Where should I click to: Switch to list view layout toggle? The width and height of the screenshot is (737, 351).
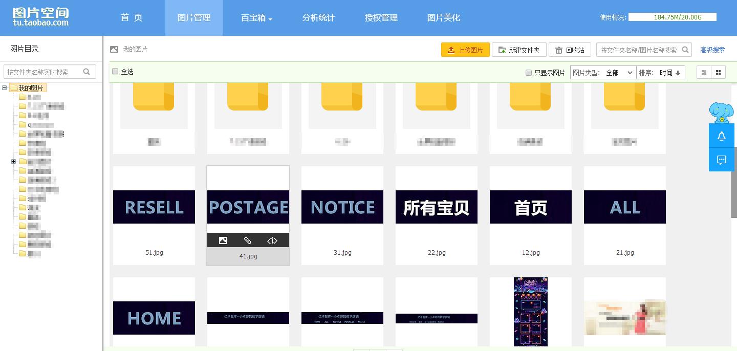tap(704, 72)
